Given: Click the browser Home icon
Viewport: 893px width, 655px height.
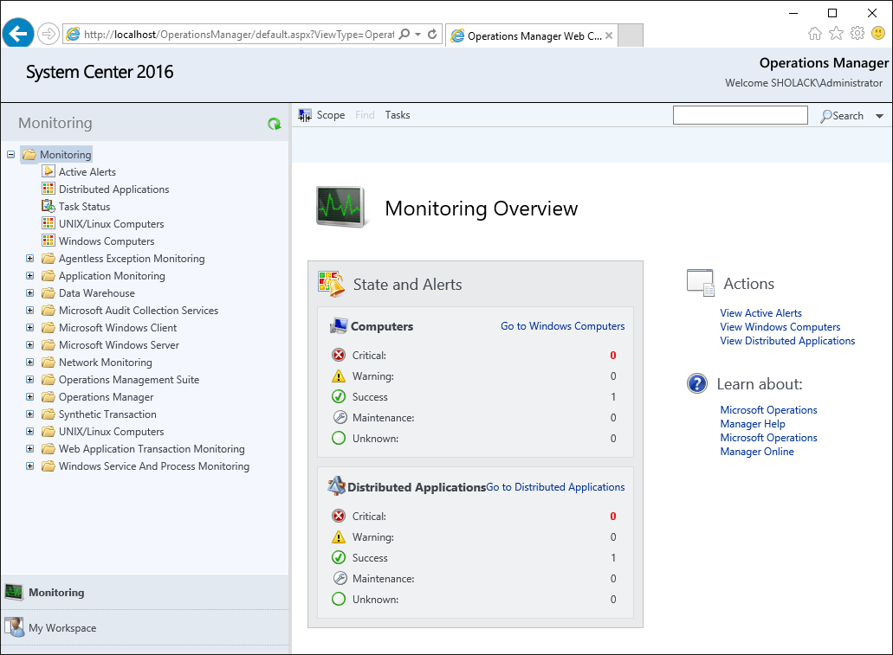Looking at the screenshot, I should pos(815,34).
